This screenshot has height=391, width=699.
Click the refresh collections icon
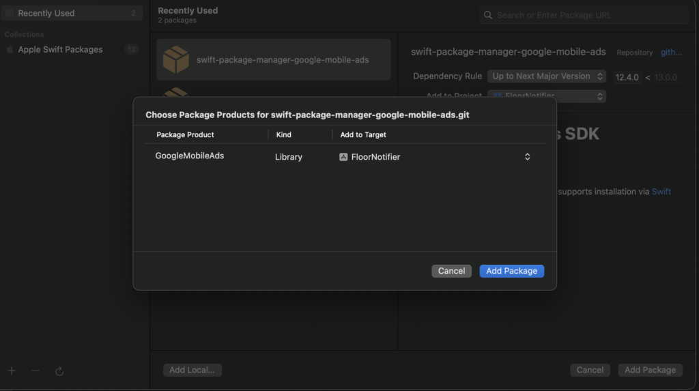[59, 371]
